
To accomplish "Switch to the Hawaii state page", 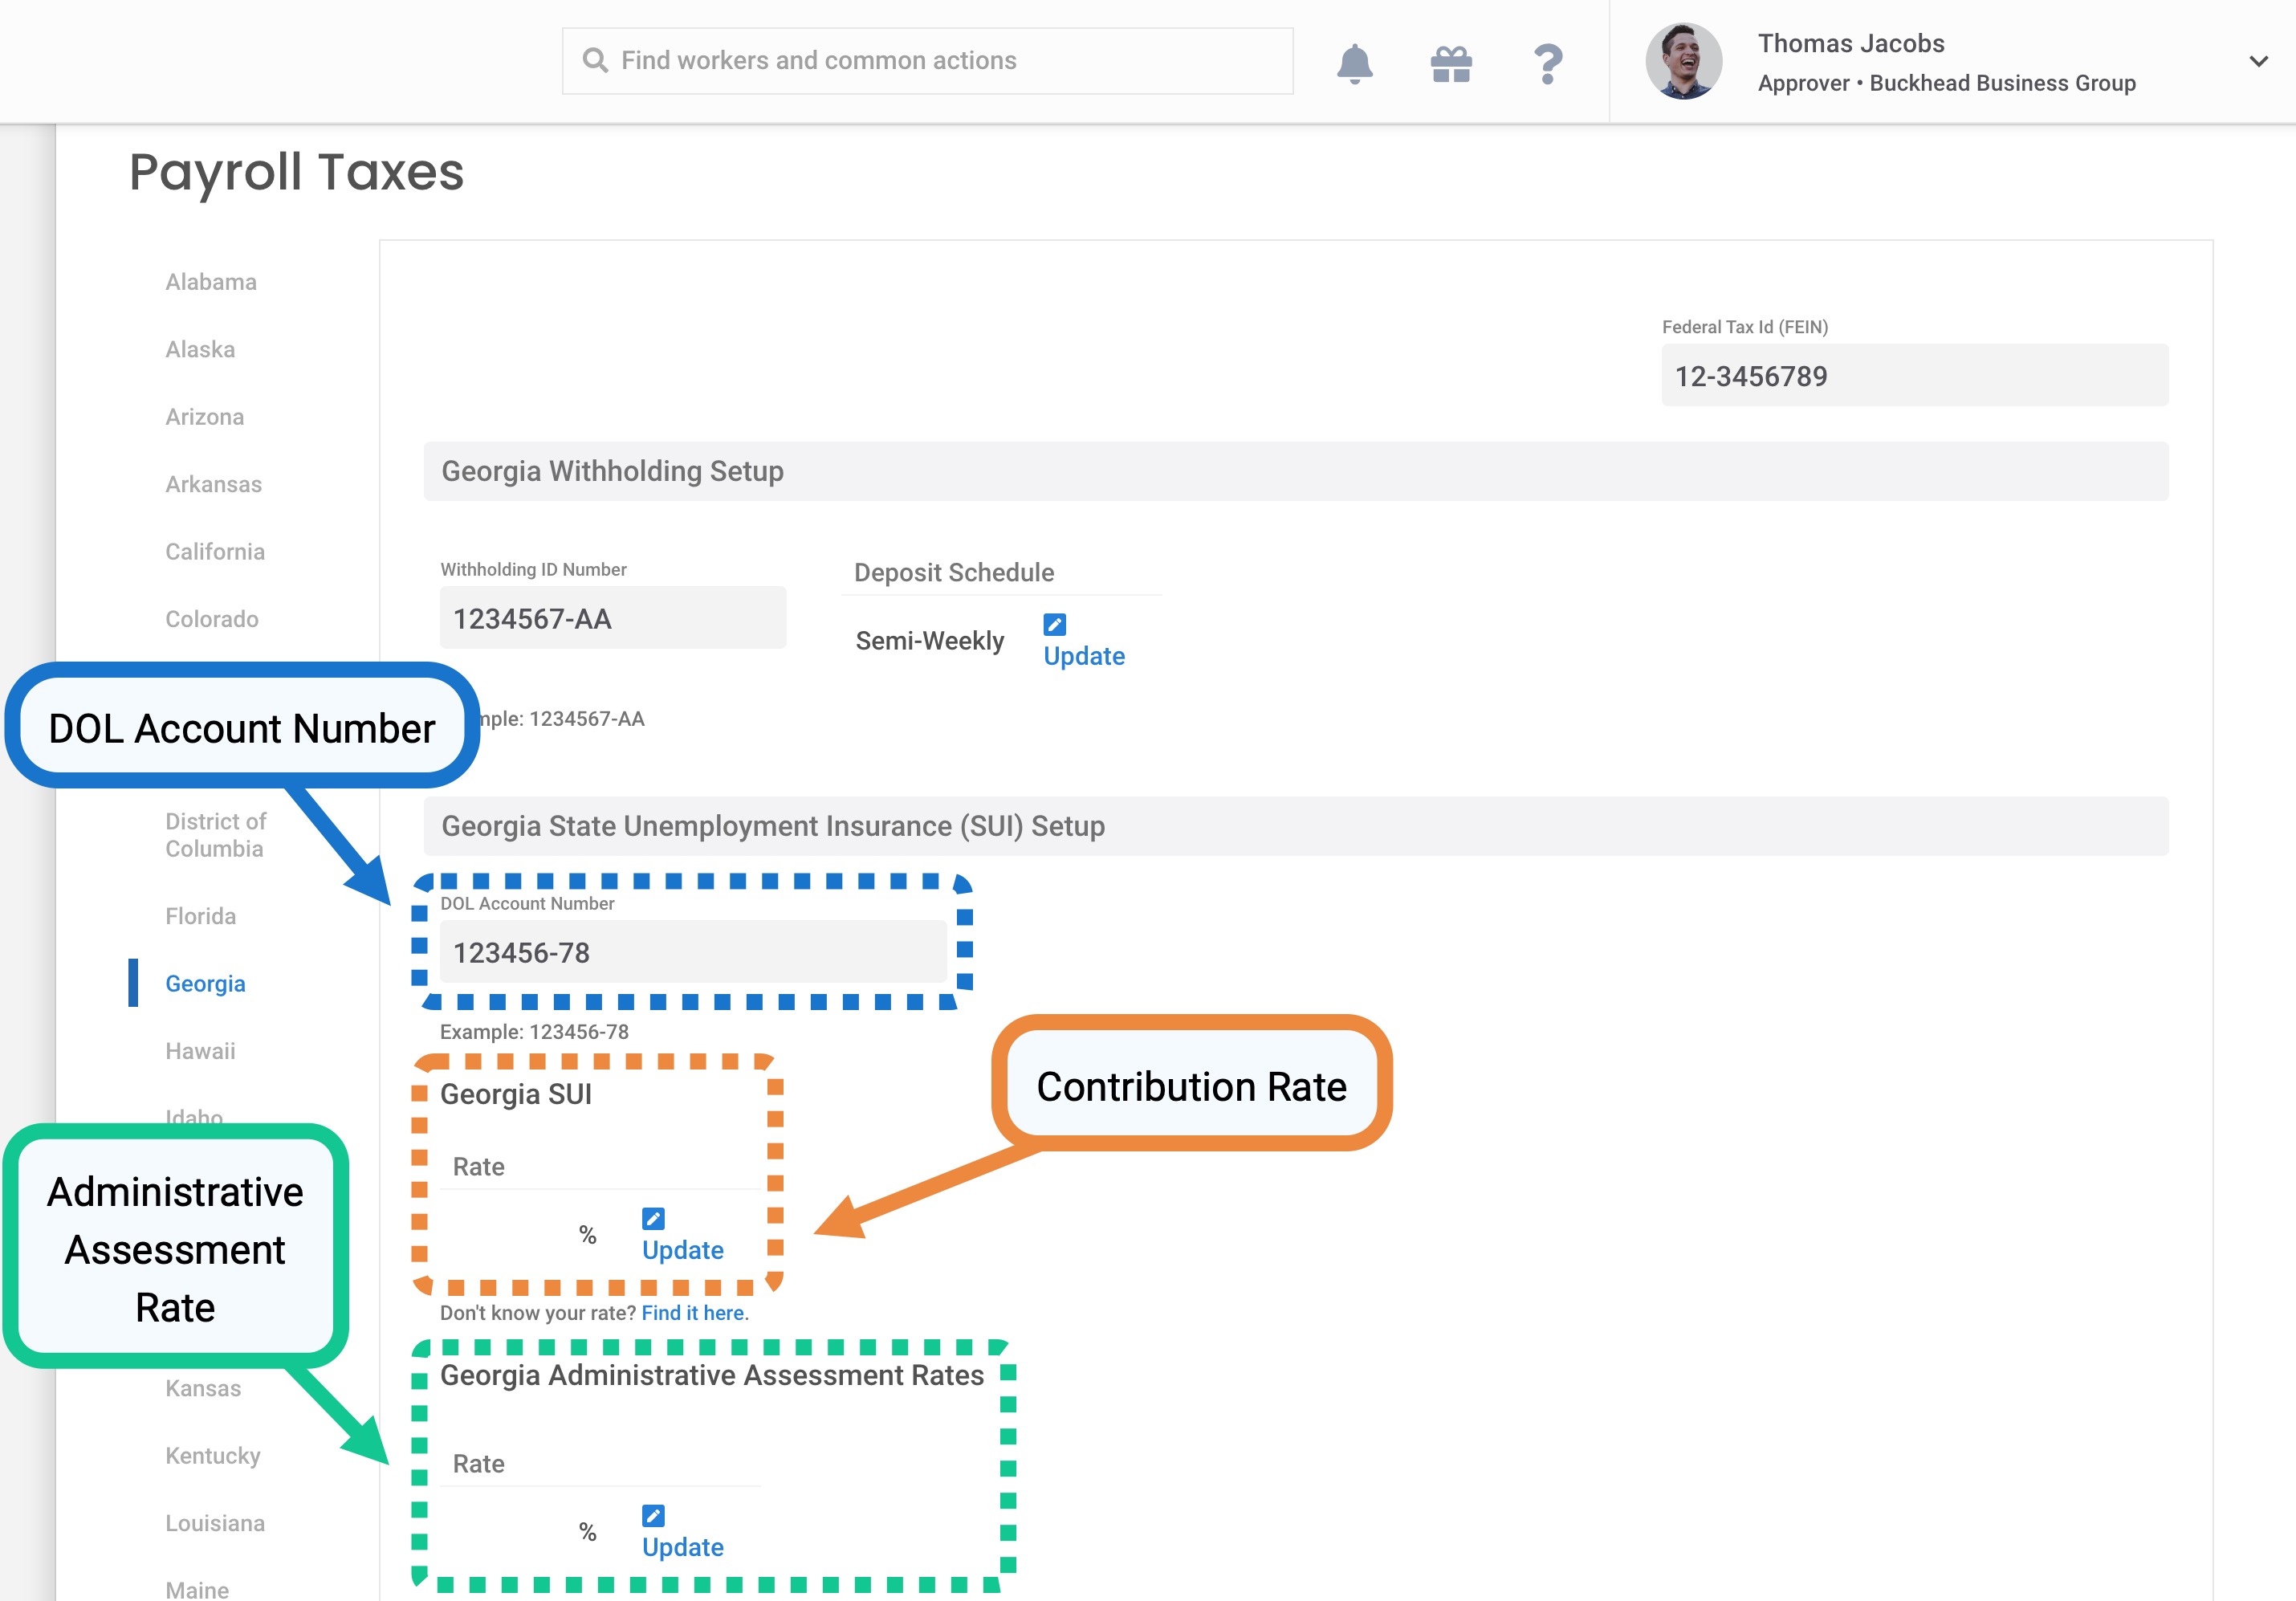I will pos(200,1051).
